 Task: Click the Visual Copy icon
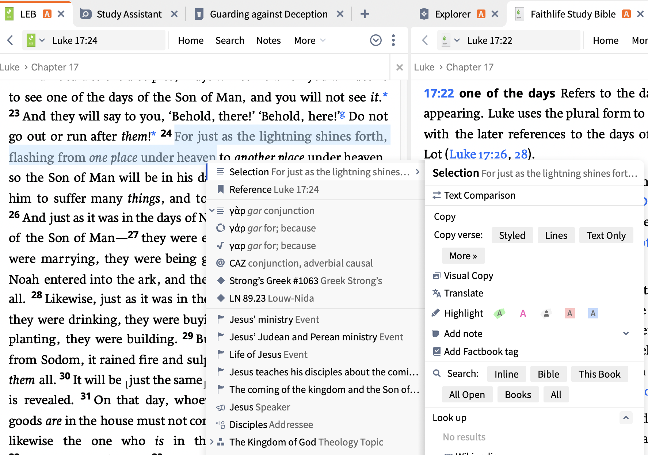pos(437,276)
